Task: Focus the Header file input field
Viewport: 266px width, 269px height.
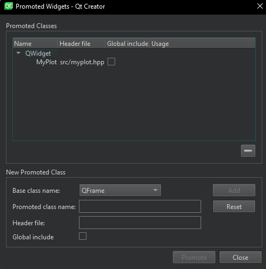Action: tap(140, 223)
